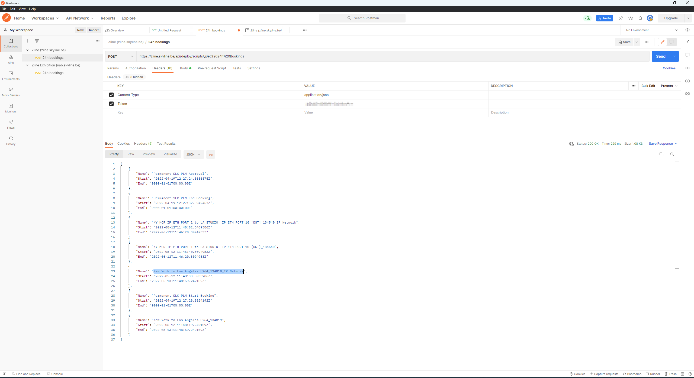The height and width of the screenshot is (378, 694).
Task: Open the Save dropdown arrow
Action: click(x=637, y=42)
